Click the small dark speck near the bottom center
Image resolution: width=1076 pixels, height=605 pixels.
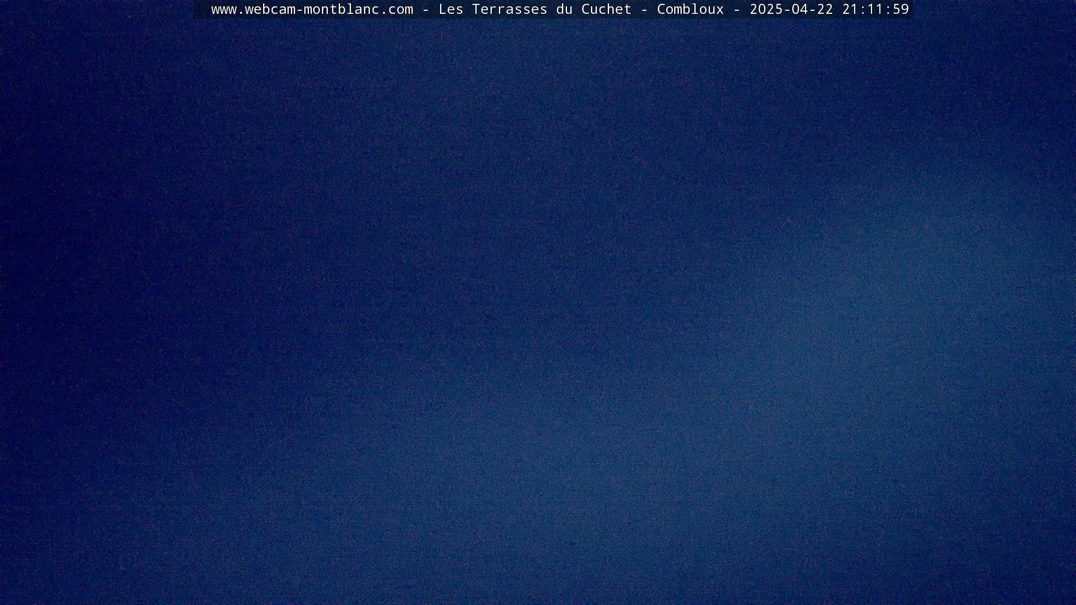click(572, 544)
